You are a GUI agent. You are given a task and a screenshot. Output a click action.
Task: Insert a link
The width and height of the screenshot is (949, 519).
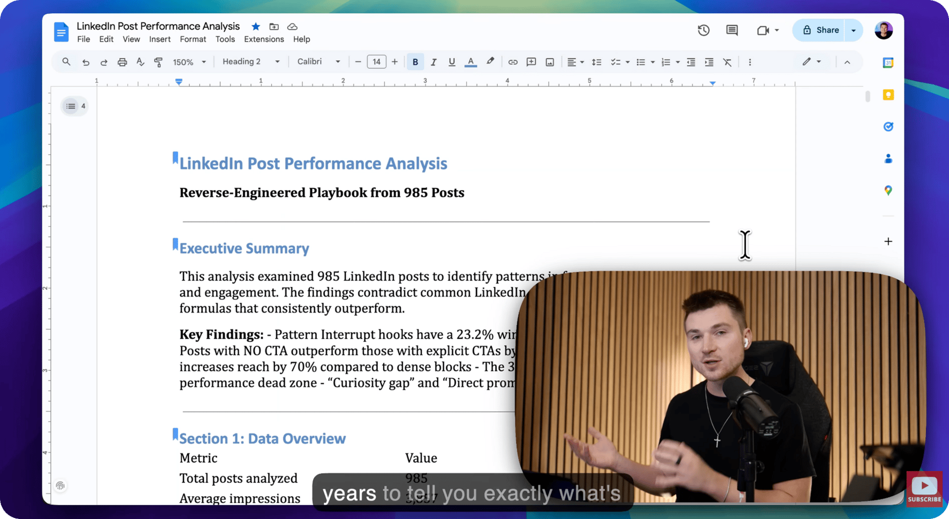pos(513,62)
